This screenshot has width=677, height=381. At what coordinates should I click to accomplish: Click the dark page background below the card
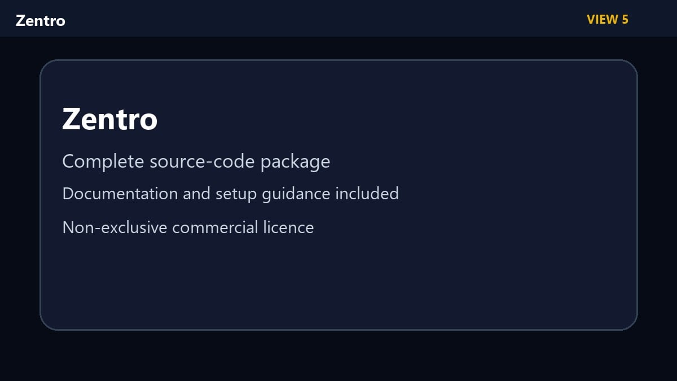pyautogui.click(x=338, y=356)
